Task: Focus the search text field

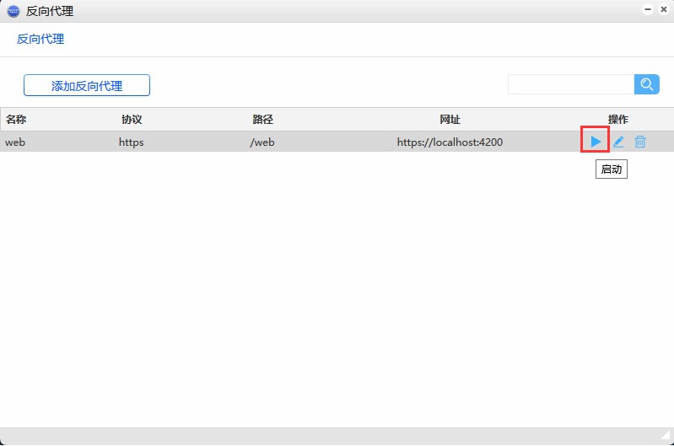Action: (x=570, y=84)
